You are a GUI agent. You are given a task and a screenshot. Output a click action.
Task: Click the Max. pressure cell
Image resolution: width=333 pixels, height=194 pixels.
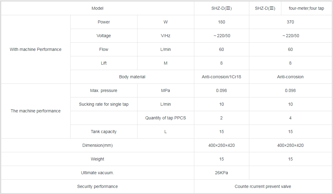104,90
